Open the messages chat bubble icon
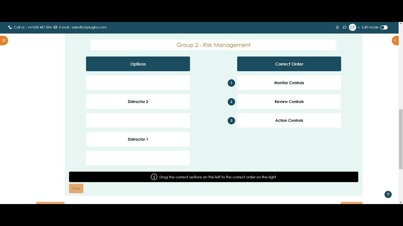This screenshot has width=403, height=226. click(x=344, y=27)
